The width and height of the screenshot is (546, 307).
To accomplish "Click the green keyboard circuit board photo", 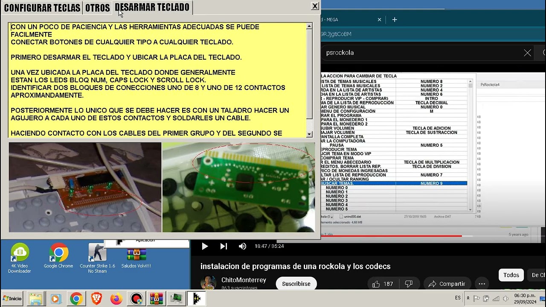I will point(238,187).
